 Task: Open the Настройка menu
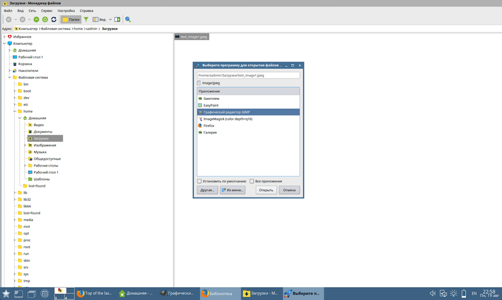[x=66, y=11]
